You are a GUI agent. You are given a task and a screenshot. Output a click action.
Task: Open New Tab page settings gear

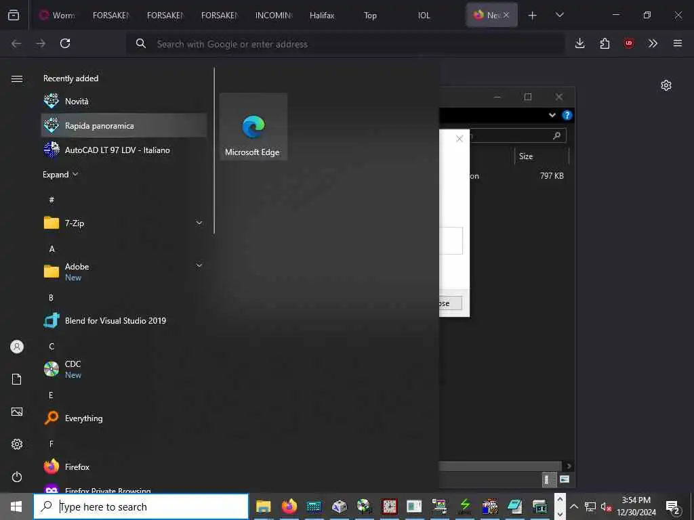(666, 85)
